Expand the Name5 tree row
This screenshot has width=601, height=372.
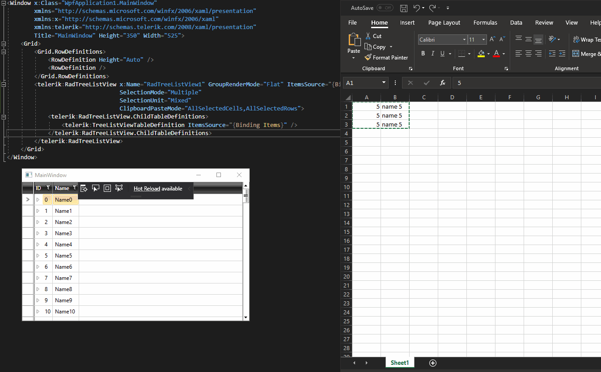click(38, 256)
